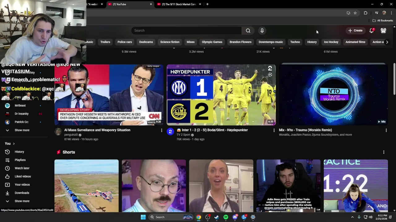Open Playlists in the sidebar

[x=20, y=160]
